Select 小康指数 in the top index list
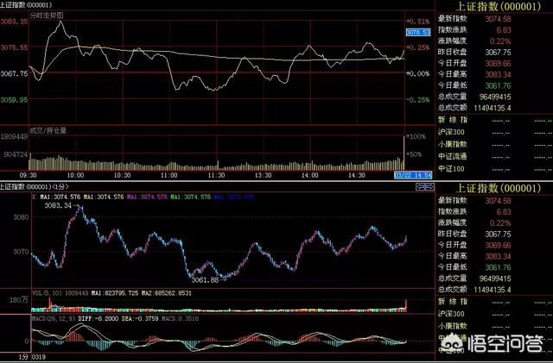Image resolution: width=553 pixels, height=363 pixels. [x=452, y=144]
